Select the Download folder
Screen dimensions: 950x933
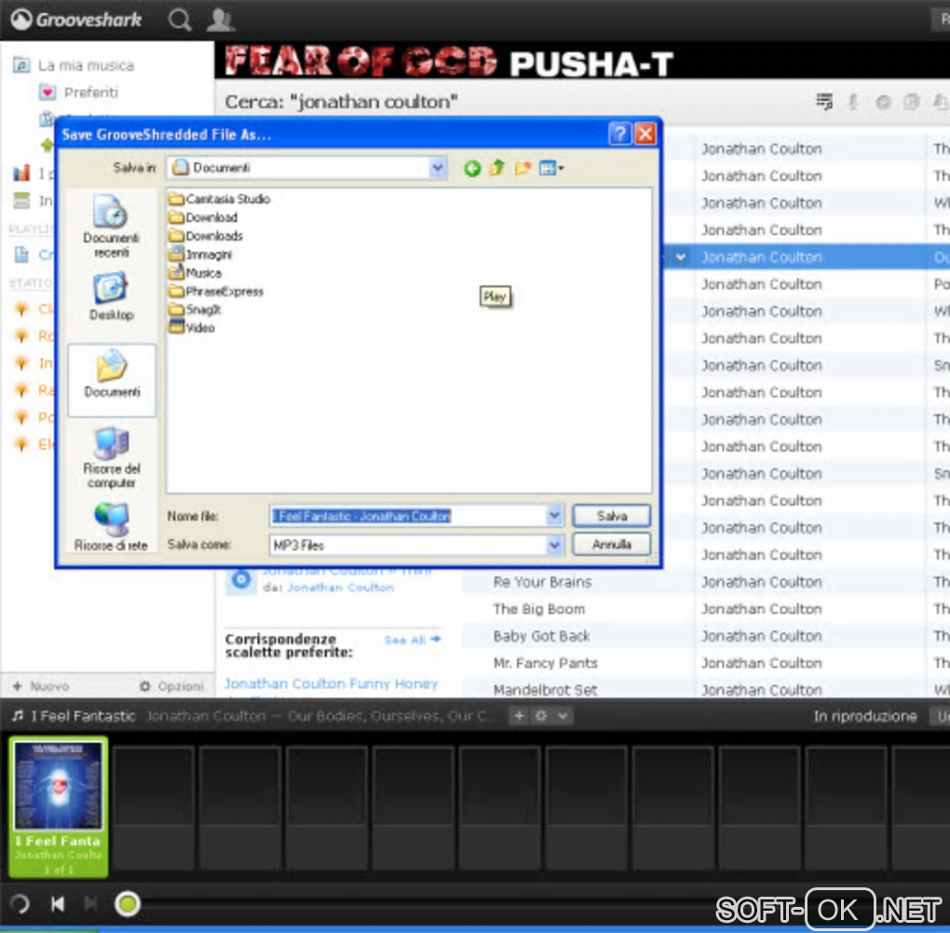tap(204, 217)
